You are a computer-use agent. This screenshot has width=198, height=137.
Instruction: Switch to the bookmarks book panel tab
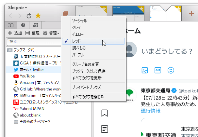10,25
